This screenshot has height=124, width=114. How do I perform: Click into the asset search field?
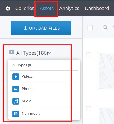tap(106, 27)
